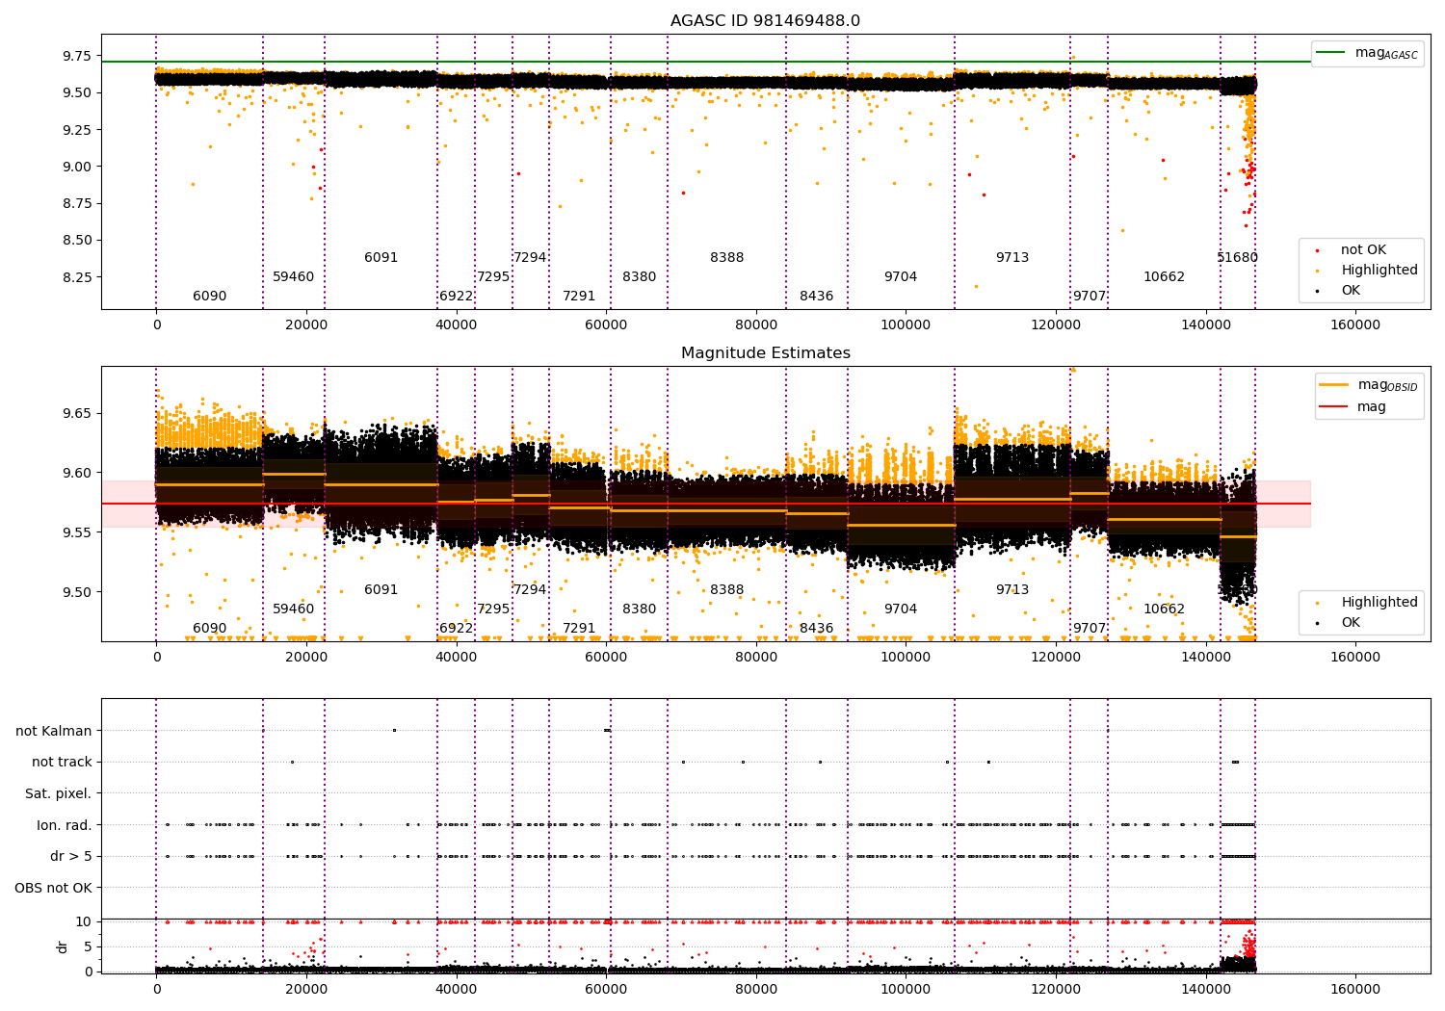
Task: Click the 'not track' axis label
Action: pos(62,763)
